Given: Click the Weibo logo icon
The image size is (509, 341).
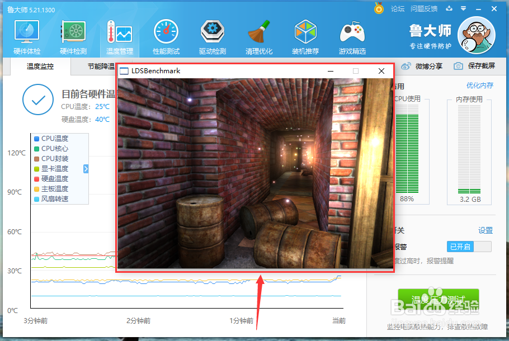Looking at the screenshot, I should [406, 66].
